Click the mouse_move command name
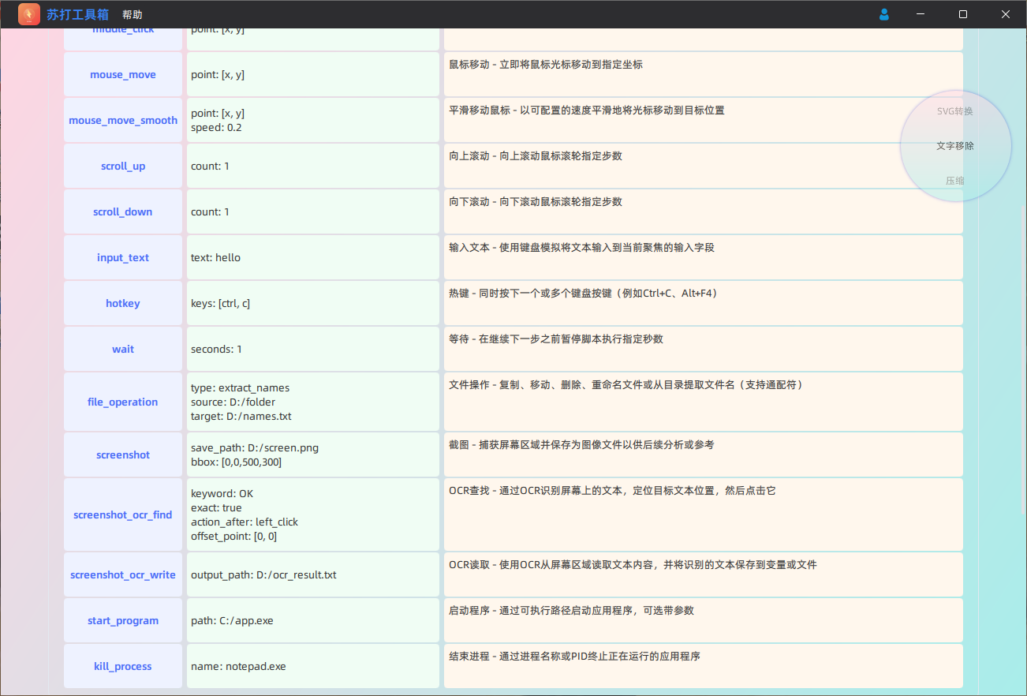 [x=123, y=75]
